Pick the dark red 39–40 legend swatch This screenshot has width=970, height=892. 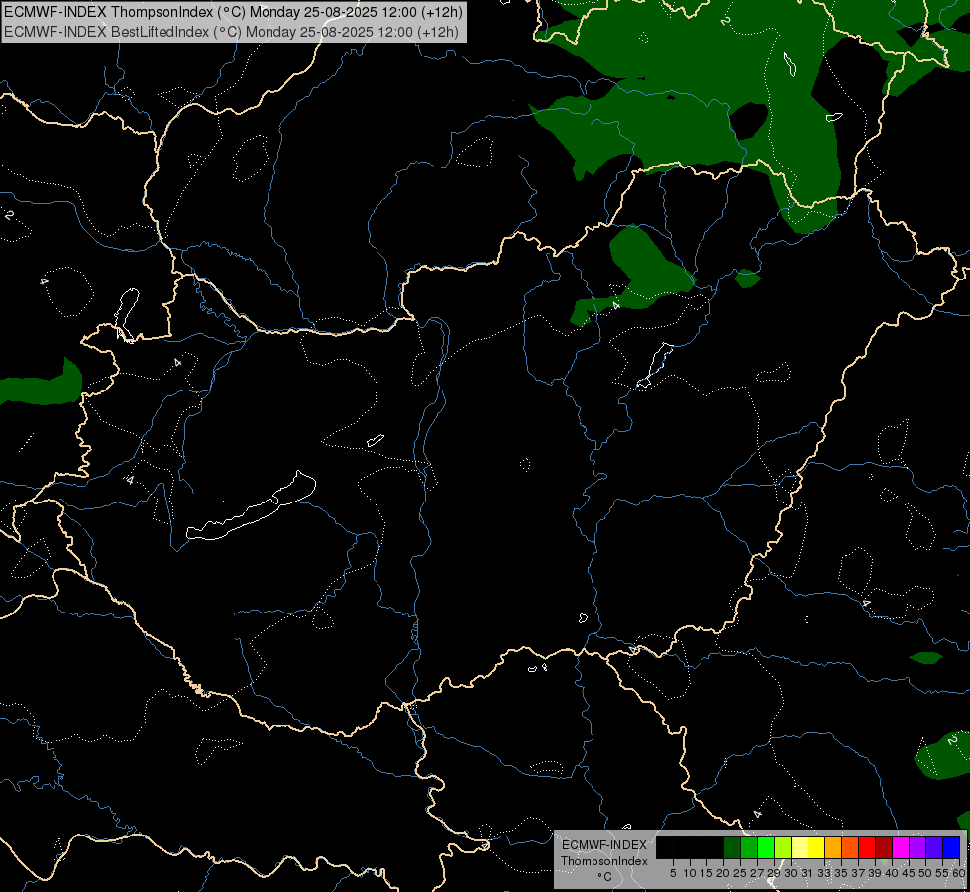(x=884, y=847)
